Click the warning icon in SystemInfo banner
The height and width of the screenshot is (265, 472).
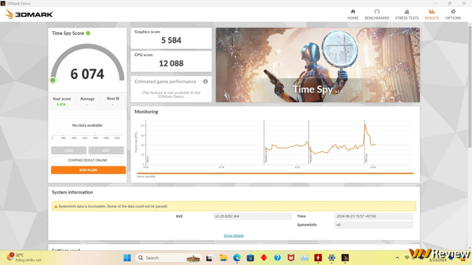point(56,206)
